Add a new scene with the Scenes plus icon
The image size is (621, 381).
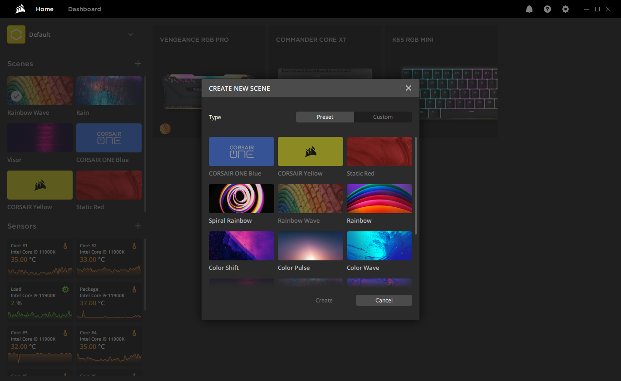pos(138,63)
